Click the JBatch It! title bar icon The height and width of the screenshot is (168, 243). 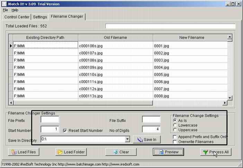click(x=3, y=4)
